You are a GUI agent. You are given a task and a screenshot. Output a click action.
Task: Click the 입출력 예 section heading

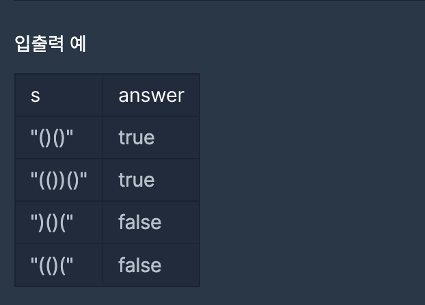click(51, 44)
